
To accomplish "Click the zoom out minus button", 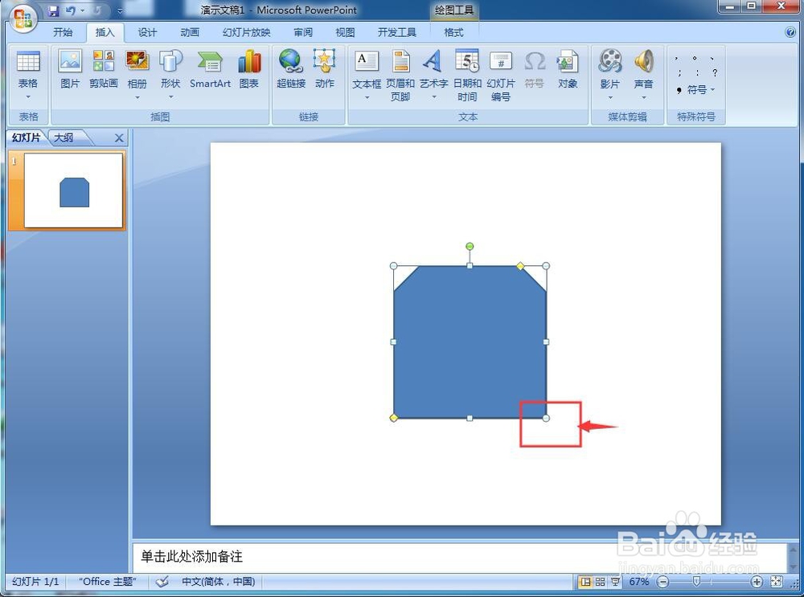I will (663, 582).
